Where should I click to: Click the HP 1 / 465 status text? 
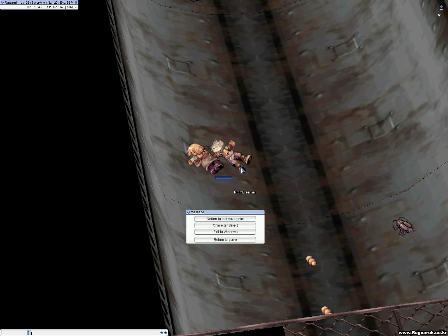pos(35,7)
